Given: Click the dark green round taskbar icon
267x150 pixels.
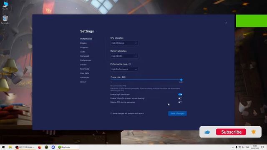Looking at the screenshot, I should (x=46, y=147).
